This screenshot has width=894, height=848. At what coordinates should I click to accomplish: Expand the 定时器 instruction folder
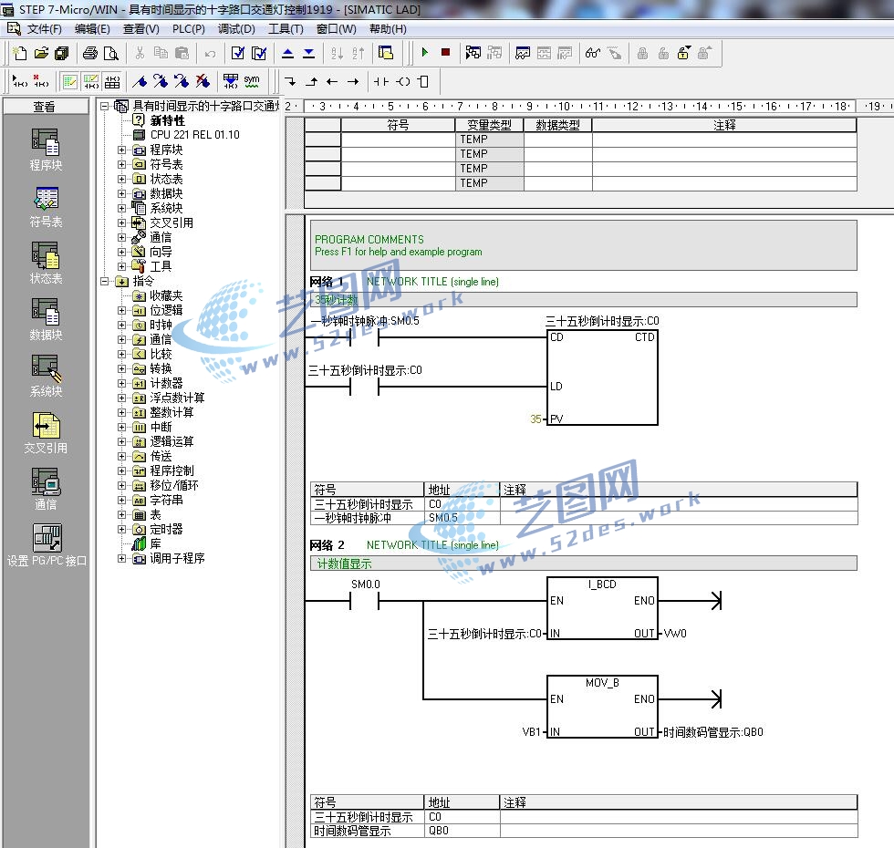121,530
